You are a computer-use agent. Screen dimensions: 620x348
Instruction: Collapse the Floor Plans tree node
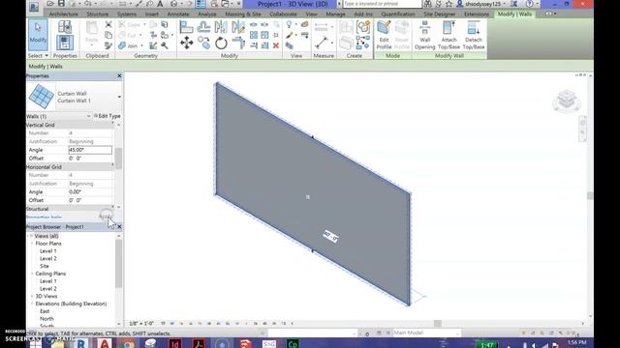click(x=32, y=244)
